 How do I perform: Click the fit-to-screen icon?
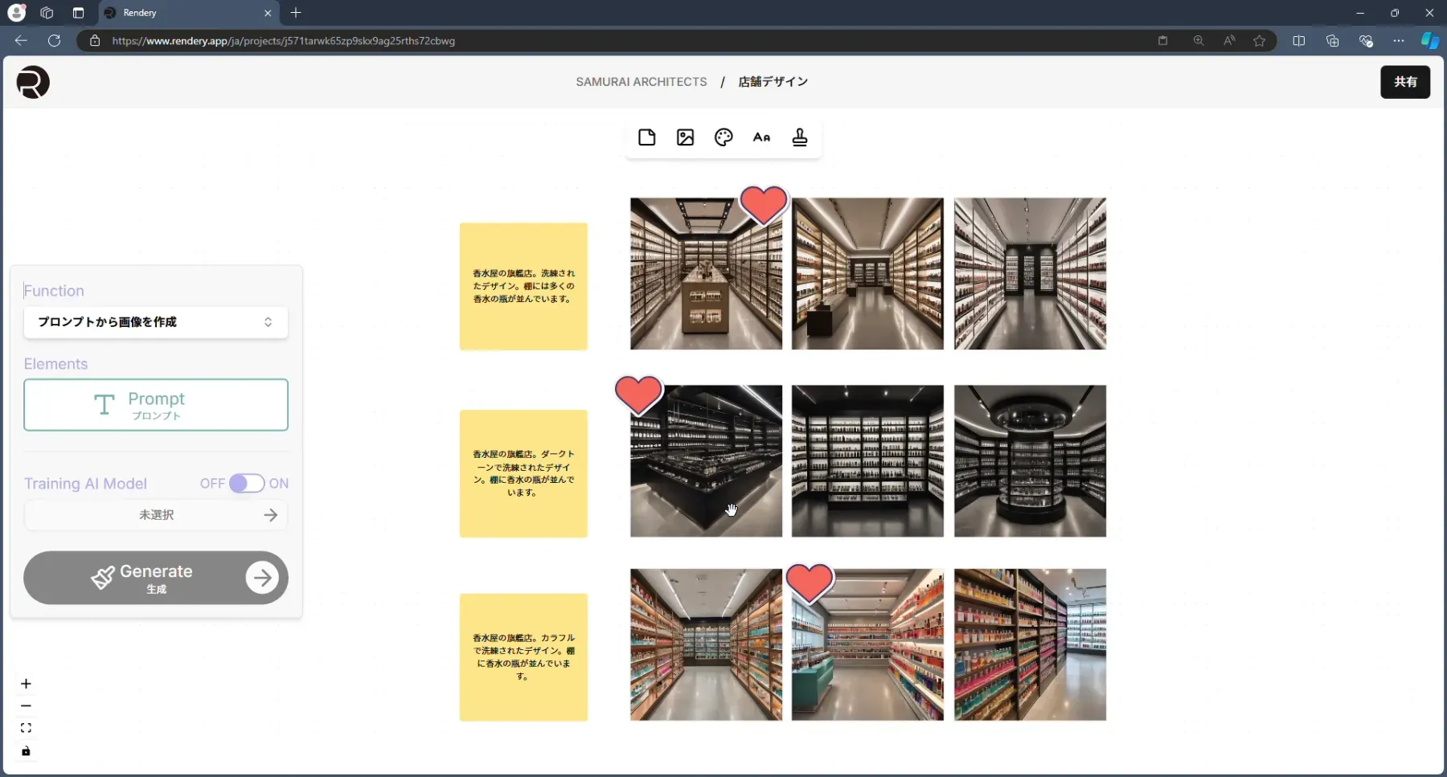(x=26, y=728)
